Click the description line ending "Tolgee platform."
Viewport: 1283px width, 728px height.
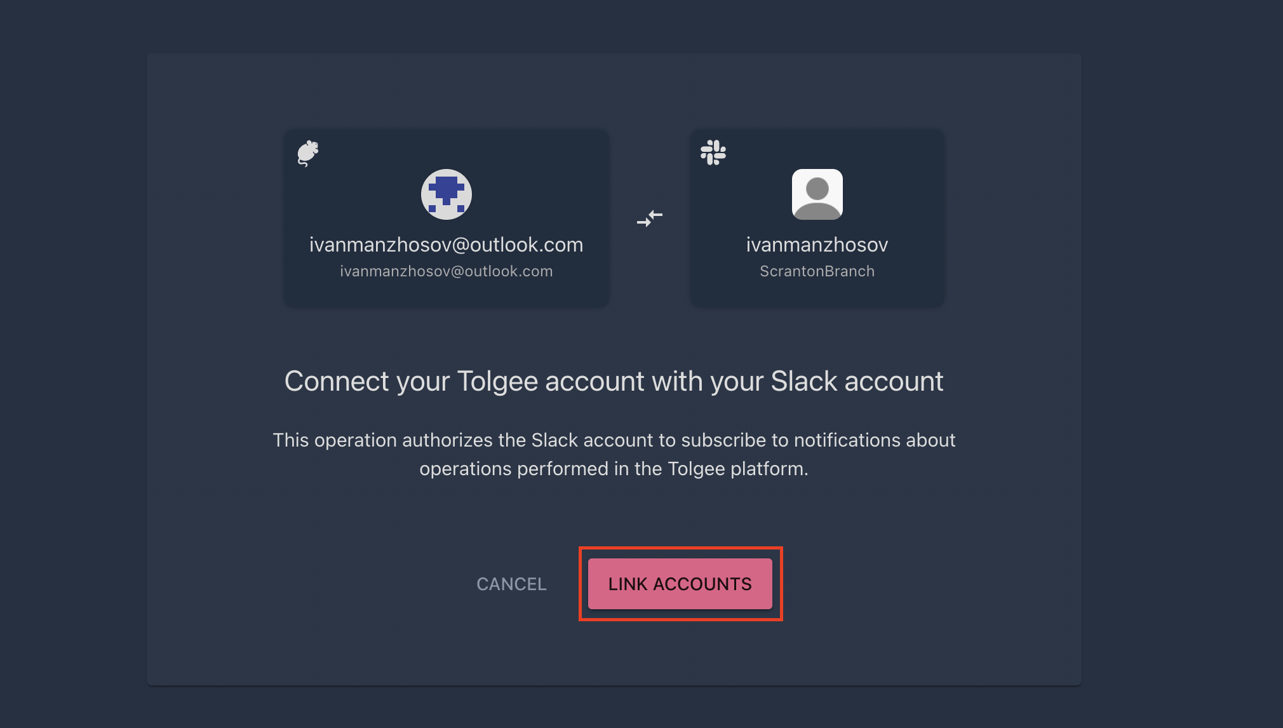click(614, 469)
